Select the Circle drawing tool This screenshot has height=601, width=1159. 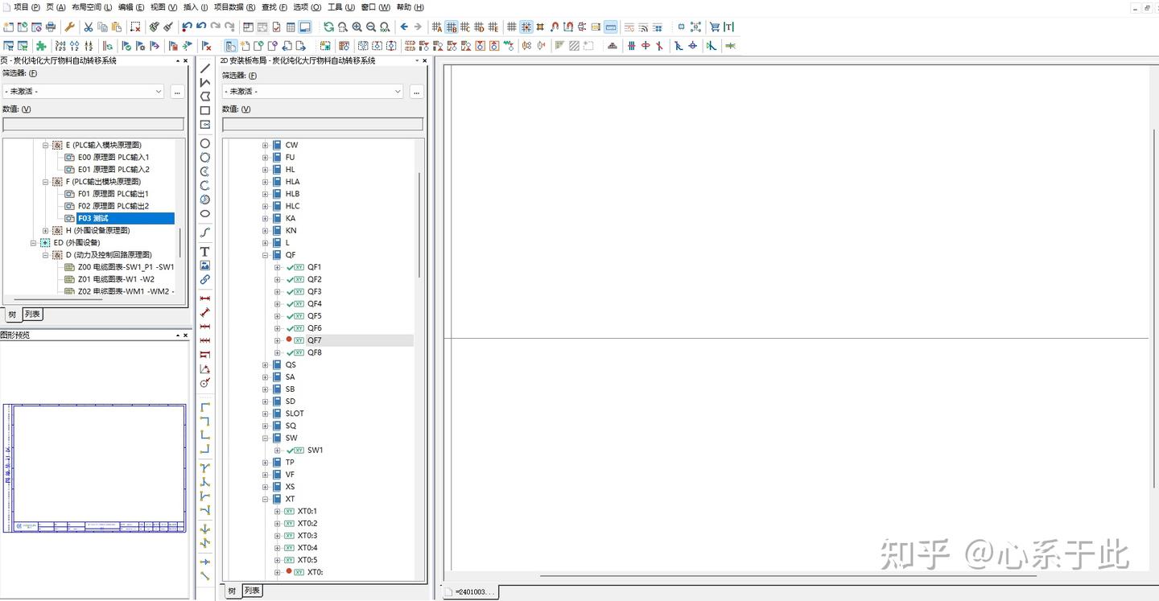[x=205, y=143]
